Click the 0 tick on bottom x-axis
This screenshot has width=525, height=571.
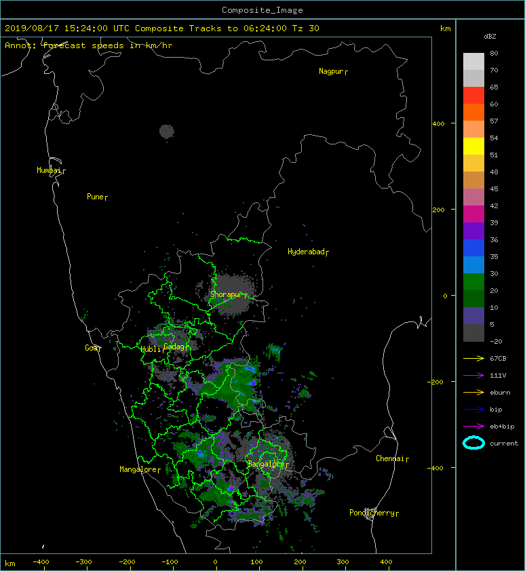click(216, 562)
